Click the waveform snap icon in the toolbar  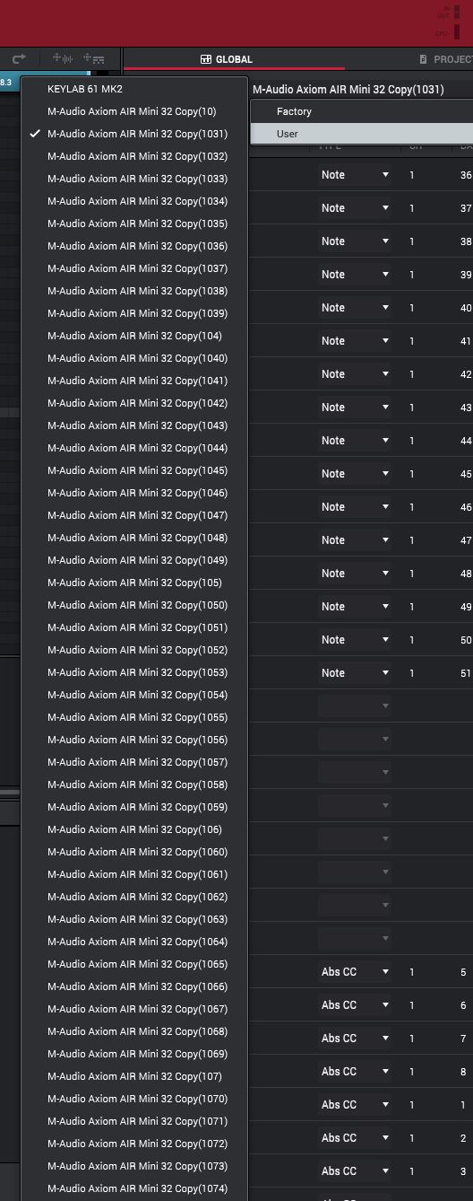point(63,59)
